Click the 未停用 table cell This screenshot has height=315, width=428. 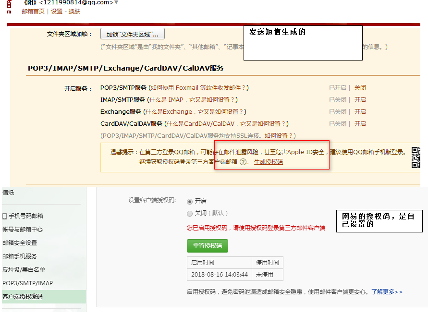pyautogui.click(x=268, y=275)
